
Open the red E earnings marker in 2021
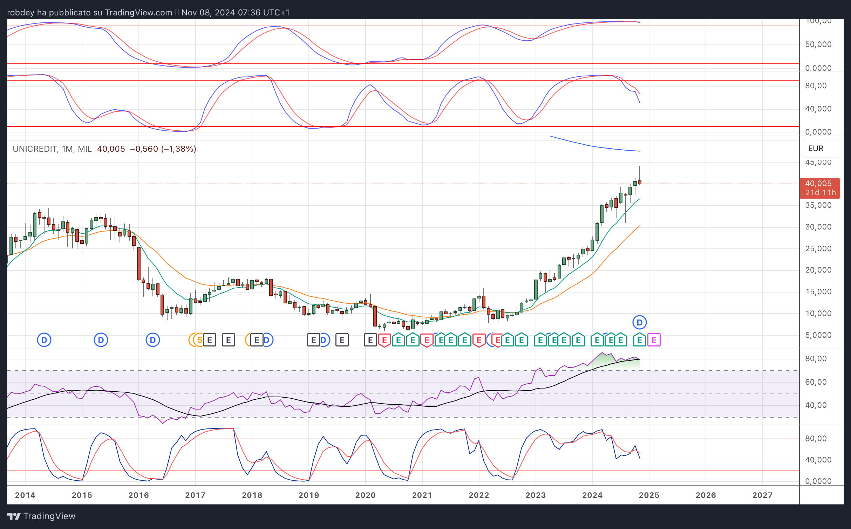(427, 340)
